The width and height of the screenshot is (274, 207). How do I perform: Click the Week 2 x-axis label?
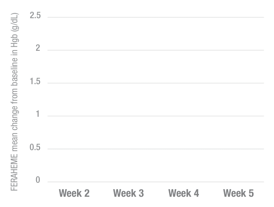74,194
